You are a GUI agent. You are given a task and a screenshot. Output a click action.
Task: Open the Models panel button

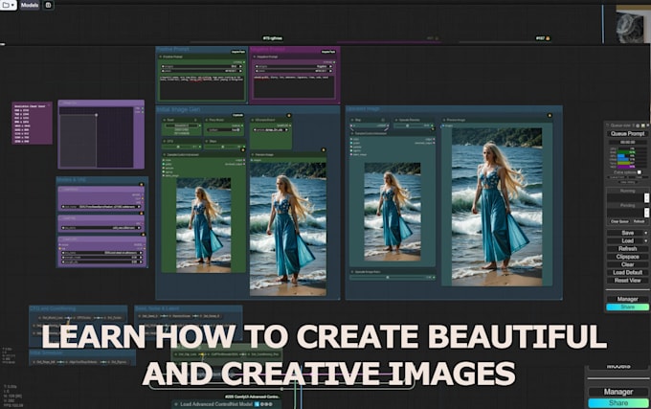coord(30,5)
